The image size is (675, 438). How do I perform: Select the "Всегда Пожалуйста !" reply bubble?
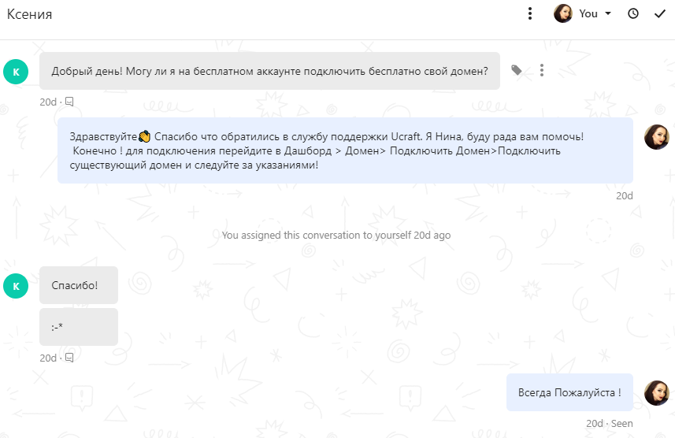pyautogui.click(x=569, y=392)
